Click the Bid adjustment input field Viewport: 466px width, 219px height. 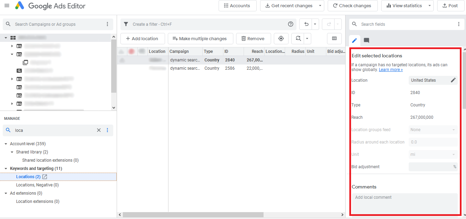[430, 167]
